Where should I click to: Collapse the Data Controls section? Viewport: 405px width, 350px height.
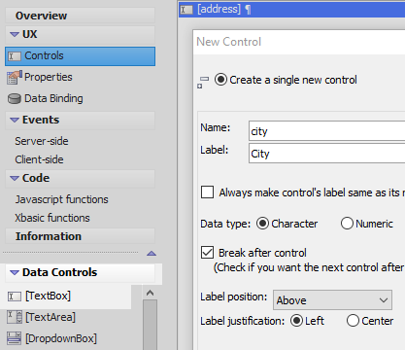point(15,272)
